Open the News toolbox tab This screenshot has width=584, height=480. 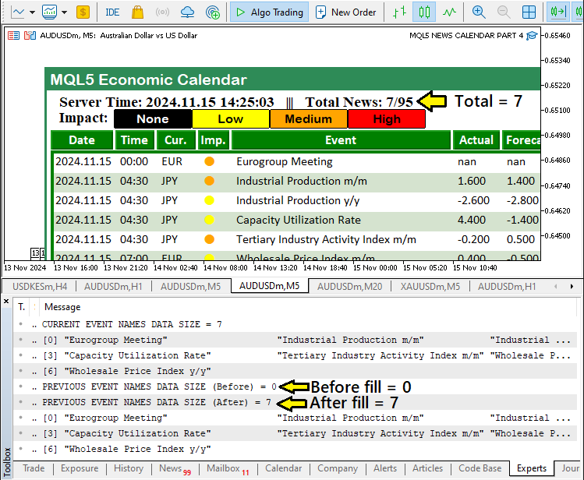coord(175,469)
